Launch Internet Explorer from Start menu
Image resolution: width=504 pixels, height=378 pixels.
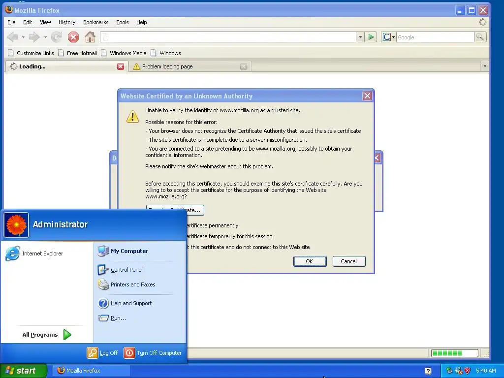[x=34, y=253]
